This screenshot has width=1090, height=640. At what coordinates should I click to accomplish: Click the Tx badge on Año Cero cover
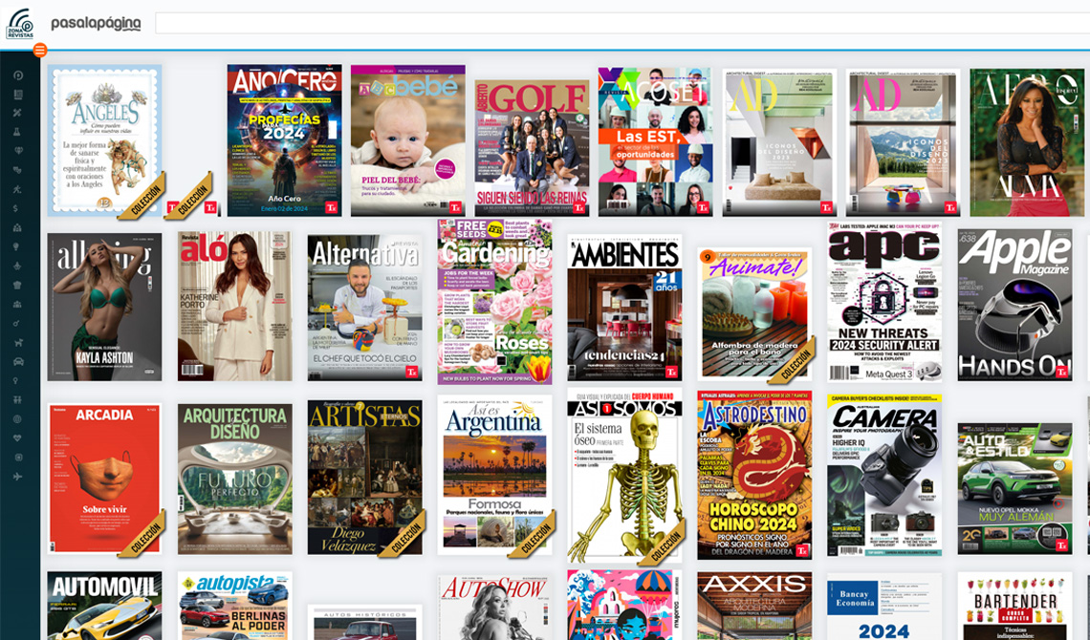[x=333, y=207]
